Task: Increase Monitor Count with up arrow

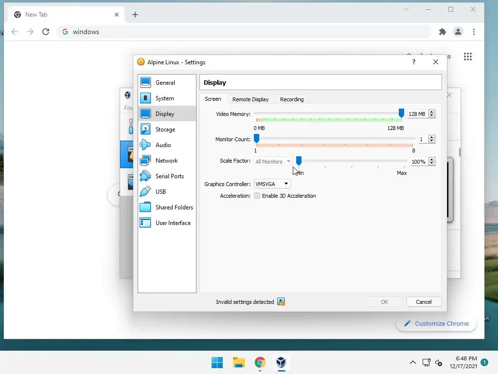Action: tap(432, 137)
